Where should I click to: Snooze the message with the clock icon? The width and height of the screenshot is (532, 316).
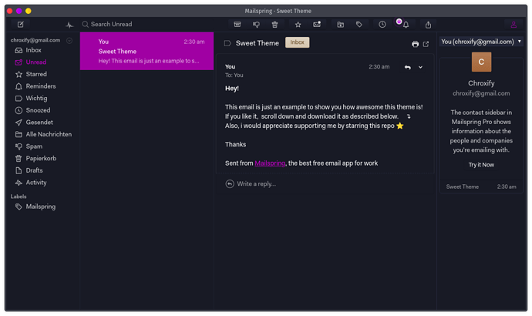pos(382,25)
